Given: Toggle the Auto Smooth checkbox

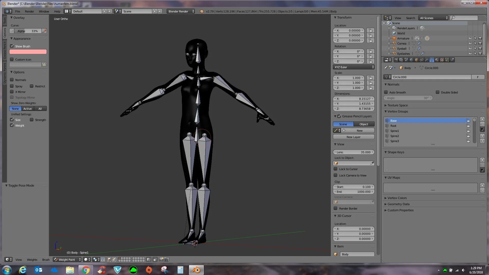Looking at the screenshot, I should 386,92.
